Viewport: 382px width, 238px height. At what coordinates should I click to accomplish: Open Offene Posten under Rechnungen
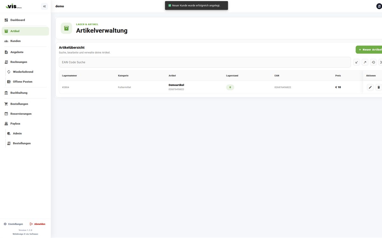[x=27, y=82]
